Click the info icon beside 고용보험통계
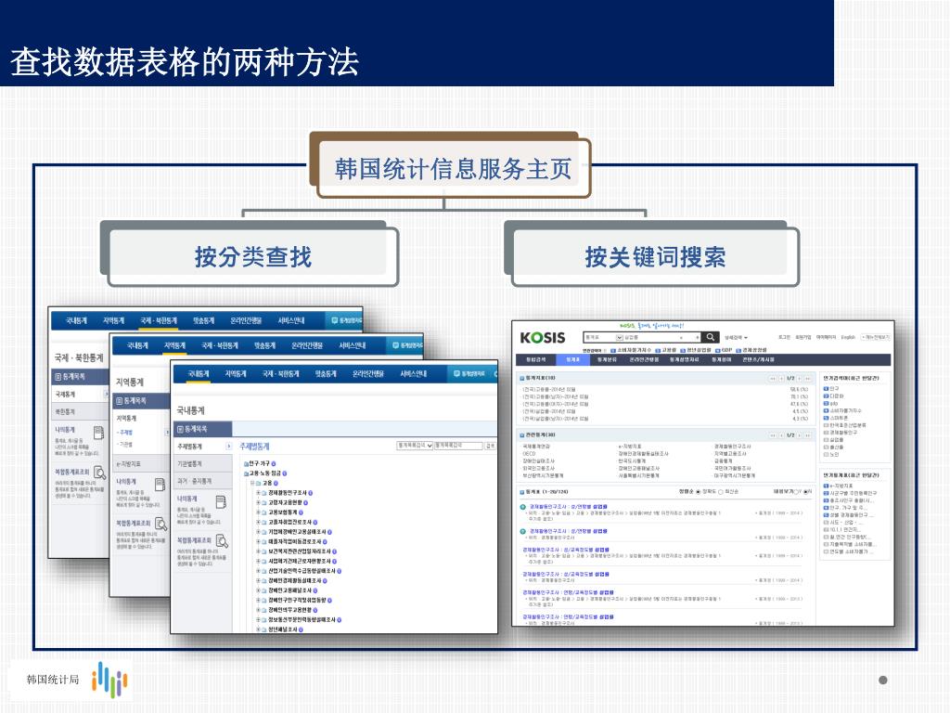 302,512
